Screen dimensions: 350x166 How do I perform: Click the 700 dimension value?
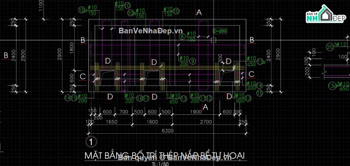click(x=124, y=112)
